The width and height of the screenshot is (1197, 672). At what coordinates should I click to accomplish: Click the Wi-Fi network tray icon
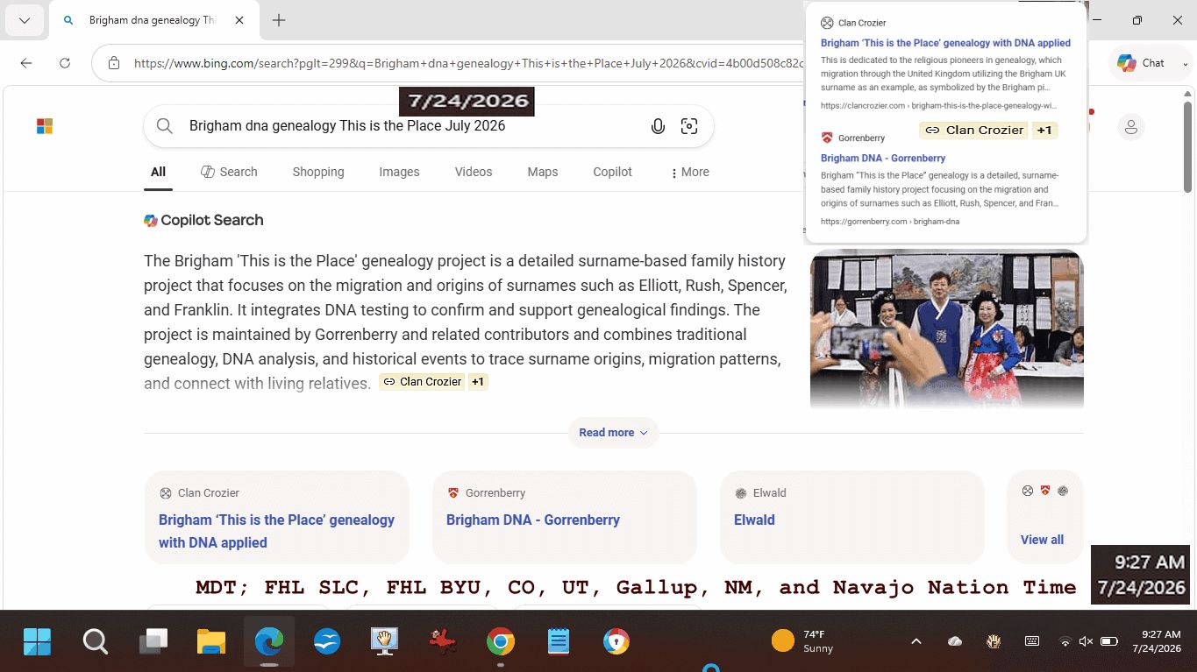pyautogui.click(x=1065, y=641)
